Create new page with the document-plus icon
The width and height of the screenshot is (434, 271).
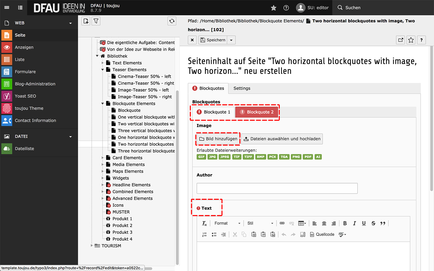click(x=86, y=21)
